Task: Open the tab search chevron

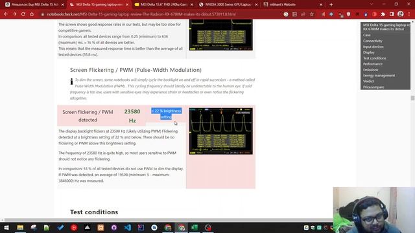Action: pos(372,5)
